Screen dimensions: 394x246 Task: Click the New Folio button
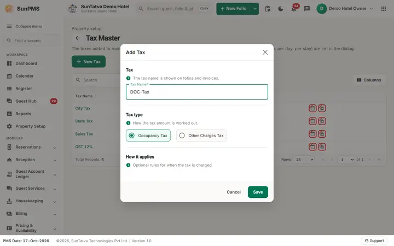(x=234, y=9)
